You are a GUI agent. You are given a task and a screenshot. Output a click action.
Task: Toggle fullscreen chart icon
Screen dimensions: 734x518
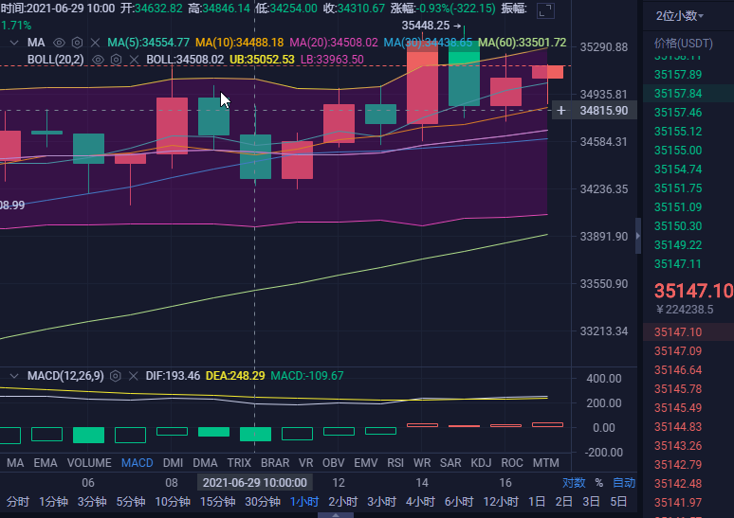pyautogui.click(x=545, y=10)
